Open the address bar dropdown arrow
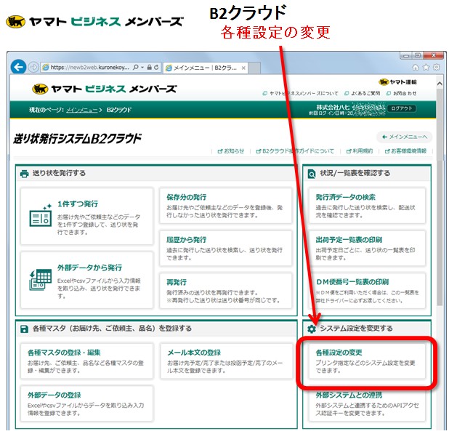 click(142, 67)
